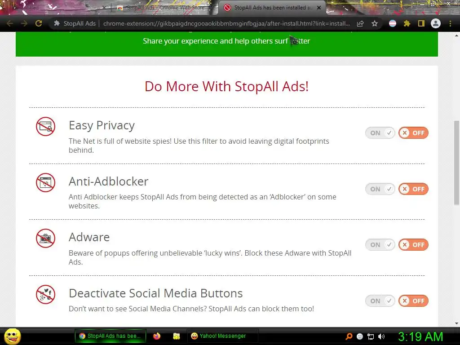460x345 pixels.
Task: Turn Deactivate Social Media Buttons ON
Action: pos(380,301)
